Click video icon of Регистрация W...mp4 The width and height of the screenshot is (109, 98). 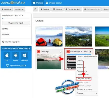click(x=68, y=51)
